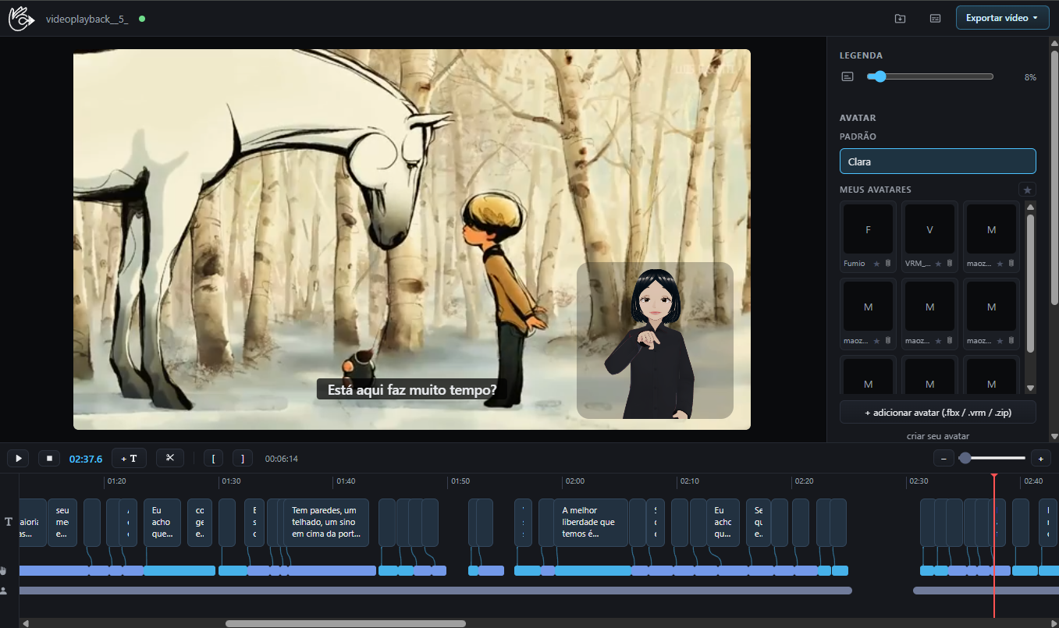
Task: Select the VRM_ avatar thumbnail marked V
Action: tap(929, 230)
